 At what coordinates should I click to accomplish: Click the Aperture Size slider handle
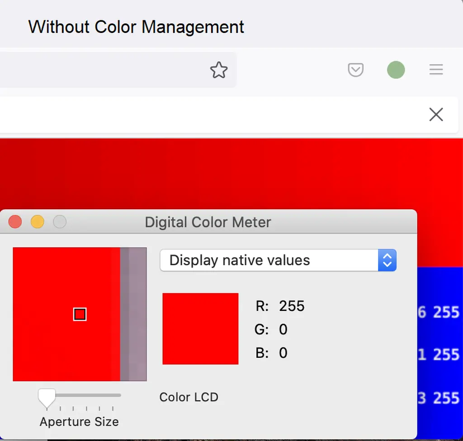coord(47,397)
